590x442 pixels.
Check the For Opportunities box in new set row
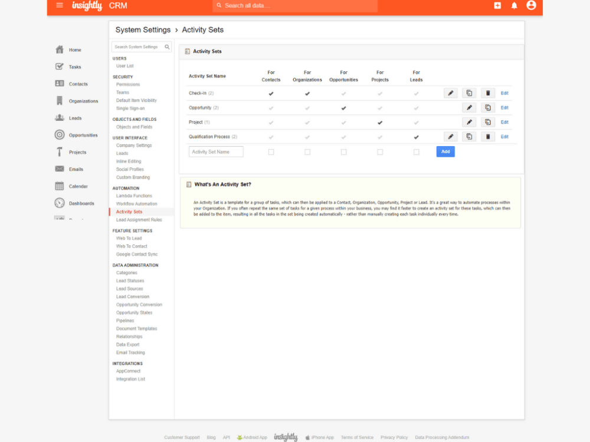[343, 152]
